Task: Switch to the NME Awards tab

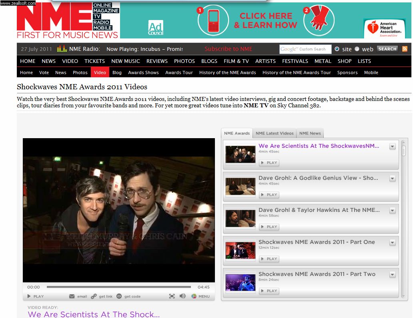Action: [x=237, y=133]
